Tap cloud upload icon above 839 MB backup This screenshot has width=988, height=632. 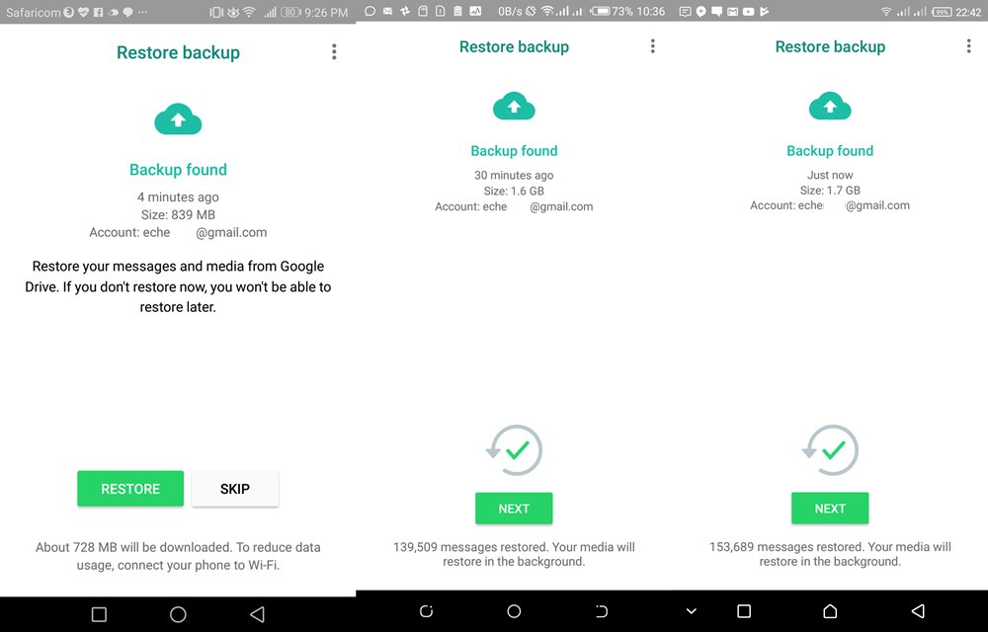coord(178,120)
